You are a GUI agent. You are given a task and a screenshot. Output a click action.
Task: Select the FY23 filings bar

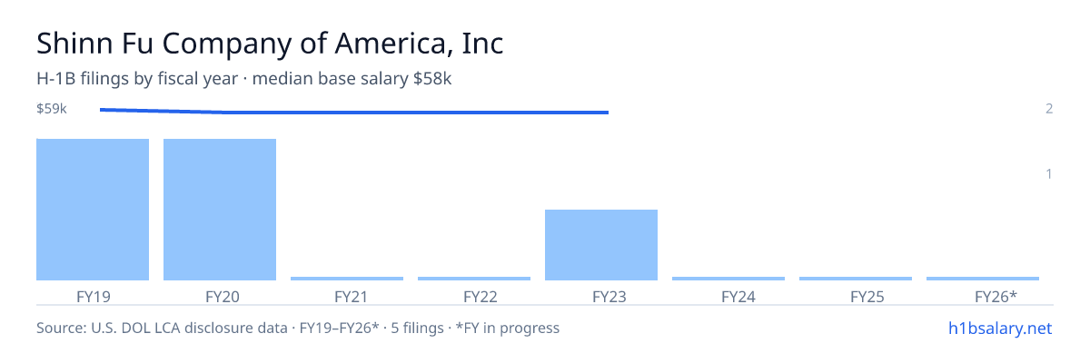(601, 245)
